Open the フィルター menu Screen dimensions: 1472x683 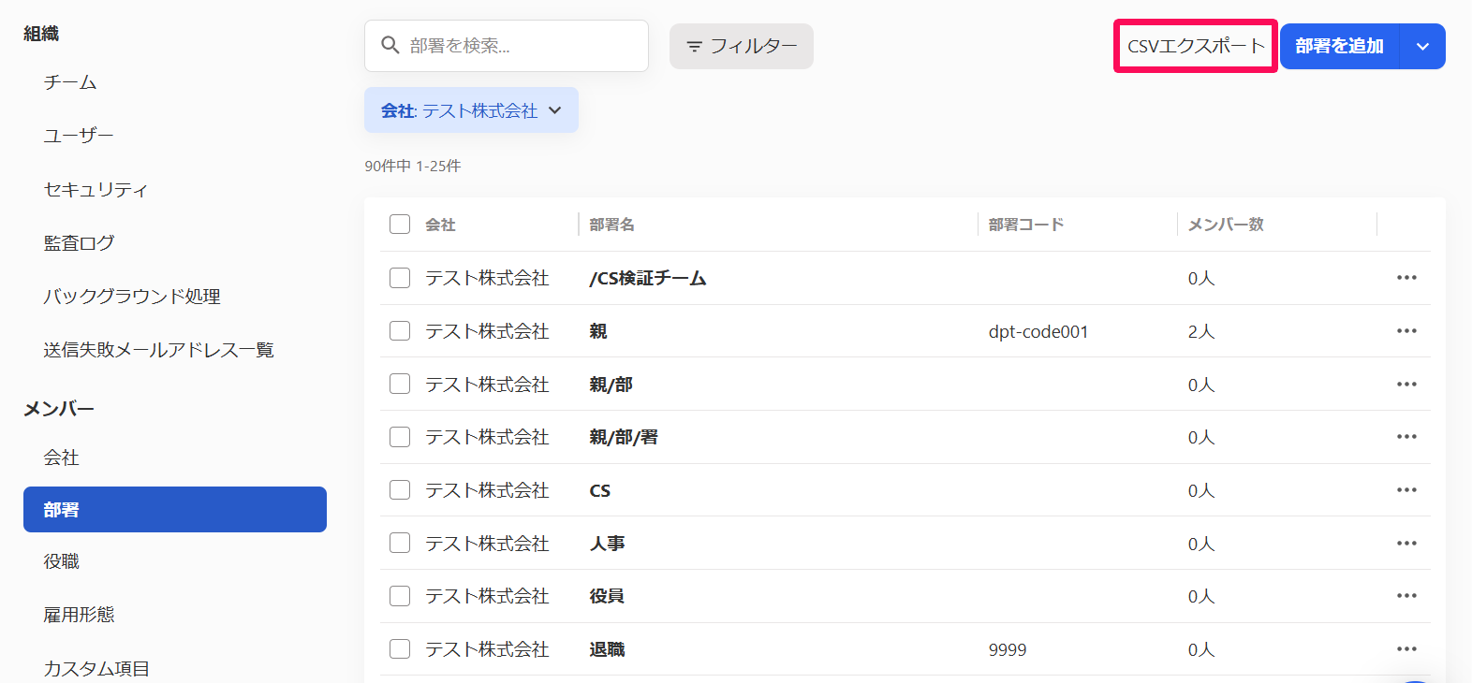(x=742, y=46)
